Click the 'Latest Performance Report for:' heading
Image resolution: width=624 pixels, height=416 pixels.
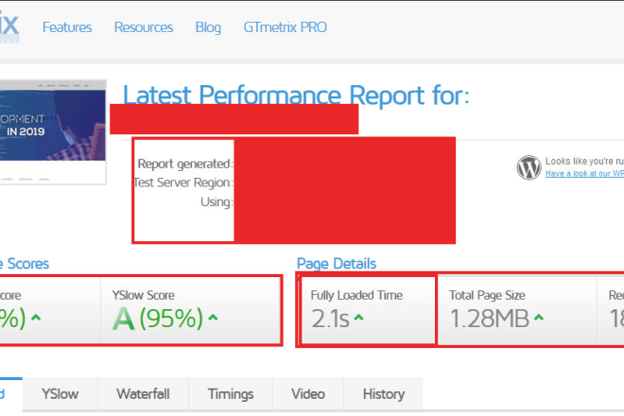pyautogui.click(x=296, y=95)
